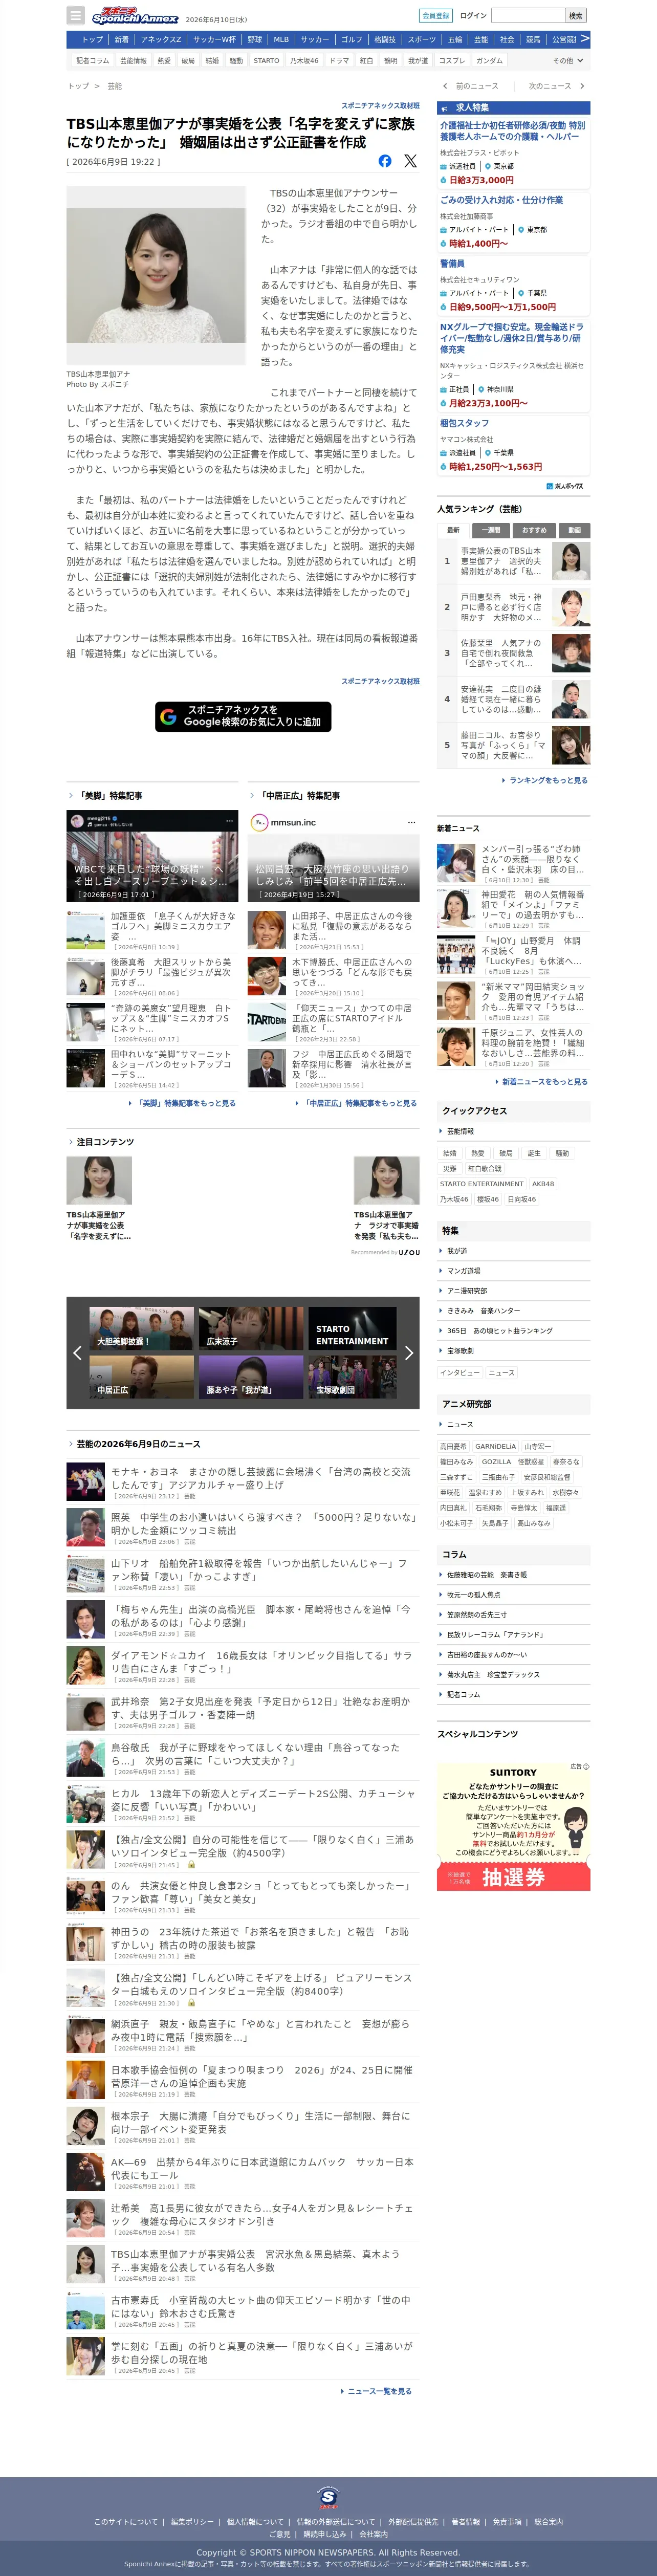657x2576 pixels.
Task: Open the 広末涼子 carousel tile
Action: [250, 1328]
